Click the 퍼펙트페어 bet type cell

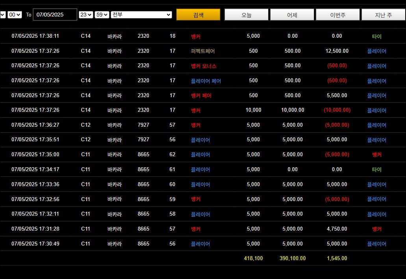pyautogui.click(x=203, y=51)
